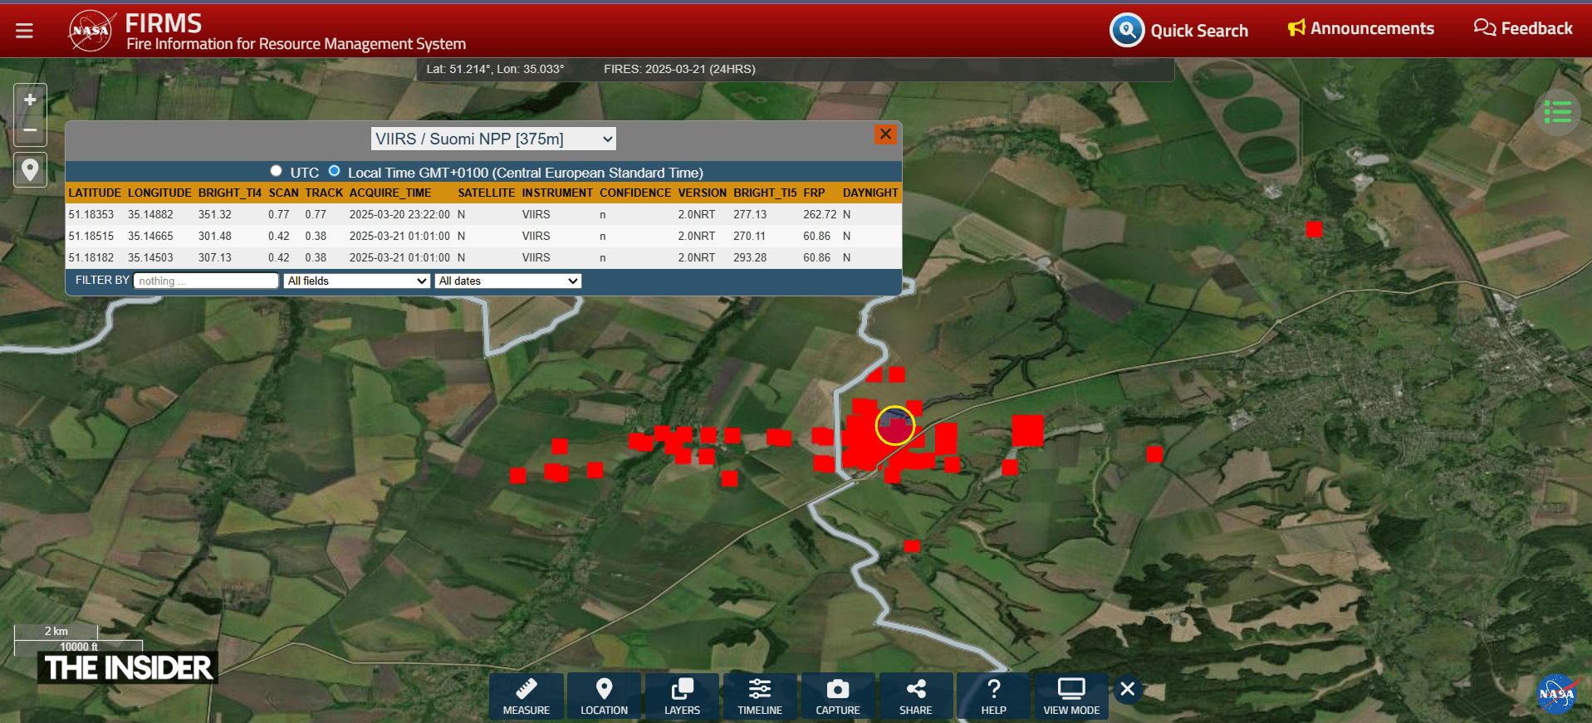The height and width of the screenshot is (723, 1592).
Task: Open the Announcements link
Action: pyautogui.click(x=1360, y=29)
